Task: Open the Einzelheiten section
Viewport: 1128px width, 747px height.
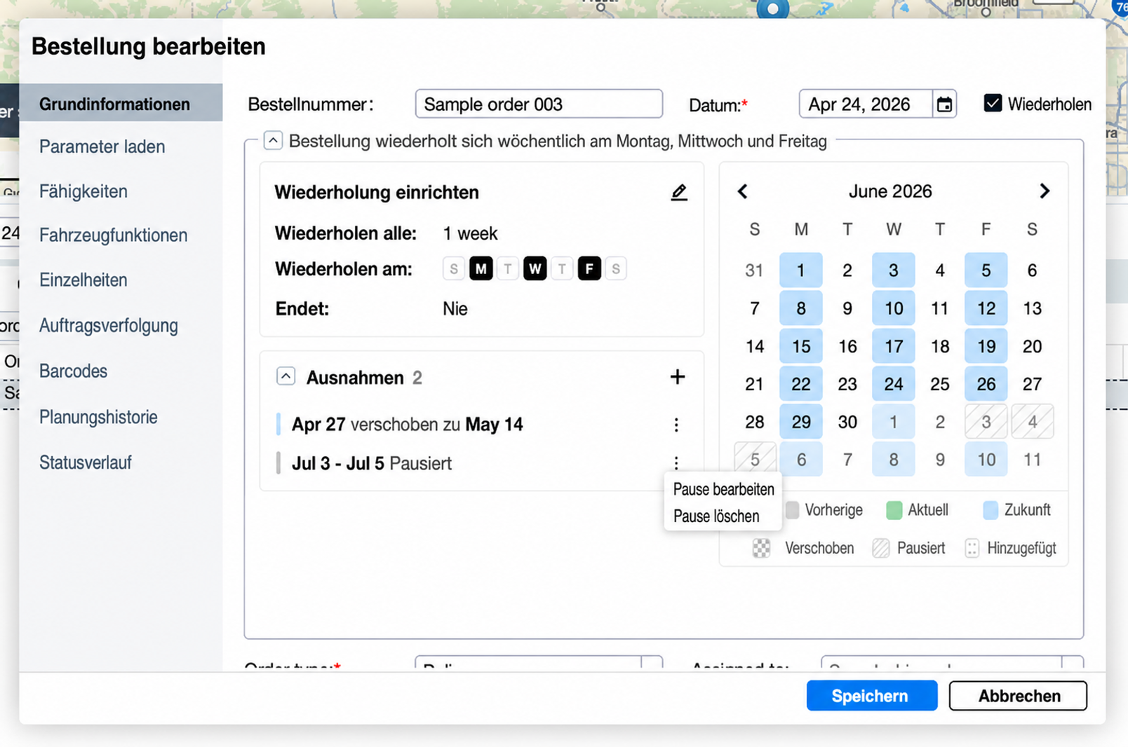Action: 83,280
